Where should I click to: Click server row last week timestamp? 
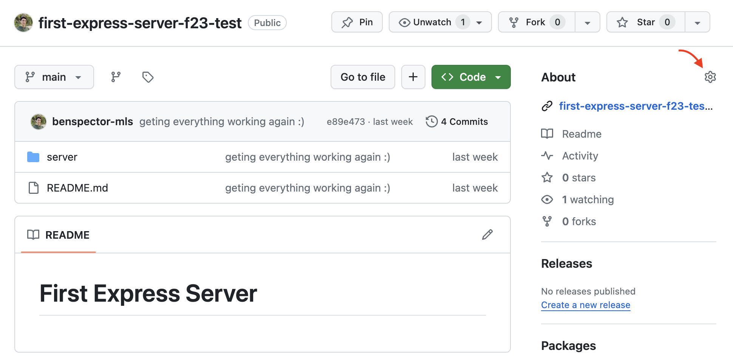coord(475,157)
